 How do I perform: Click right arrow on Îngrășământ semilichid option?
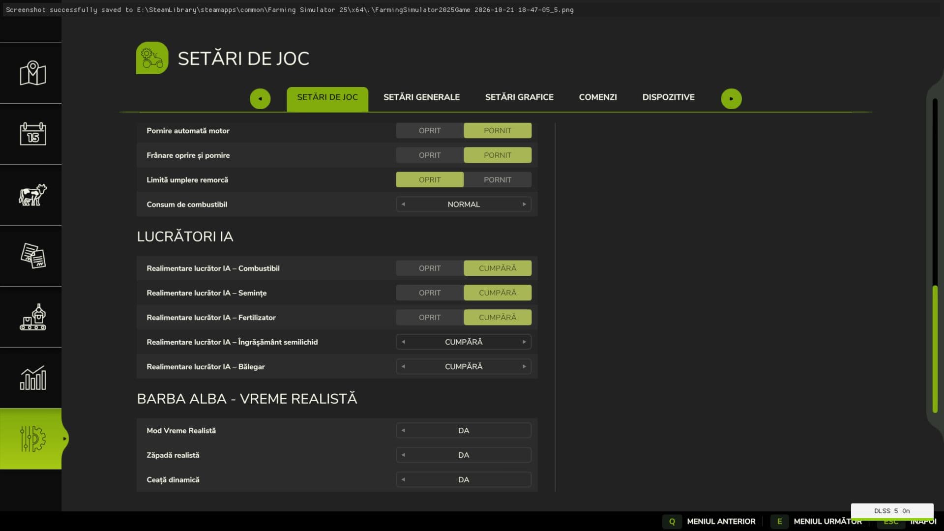(524, 342)
